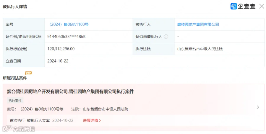Click the card's 案号: (2024)鲁06执1100号等 text
Screen dimensions: 266x134
click(35, 109)
